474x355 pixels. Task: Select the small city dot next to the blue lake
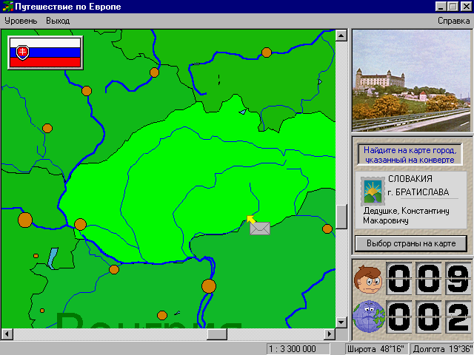click(36, 256)
